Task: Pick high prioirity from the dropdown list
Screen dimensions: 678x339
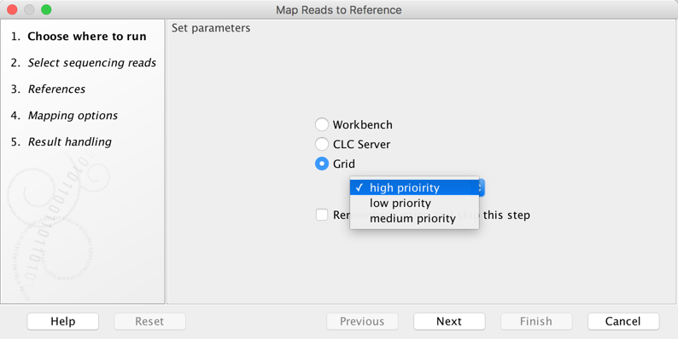Action: [414, 187]
